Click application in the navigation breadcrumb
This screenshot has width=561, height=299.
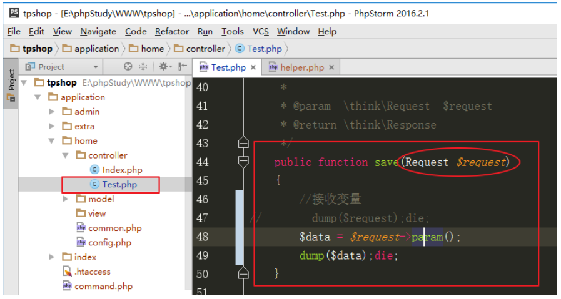(91, 49)
